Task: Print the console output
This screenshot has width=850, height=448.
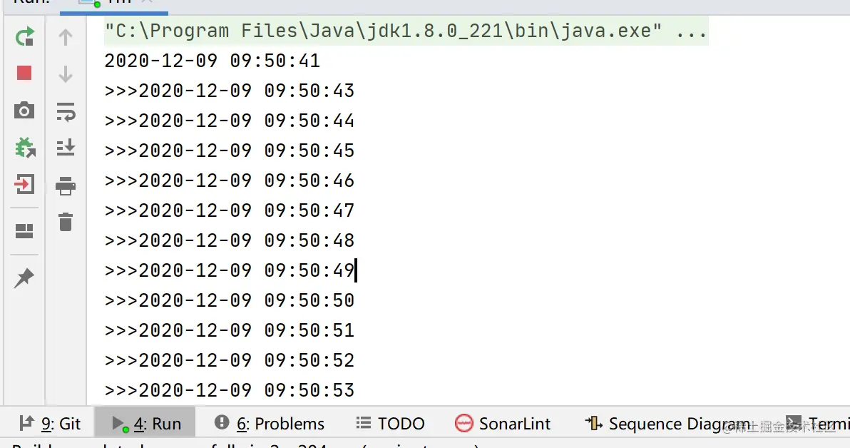Action: [66, 185]
